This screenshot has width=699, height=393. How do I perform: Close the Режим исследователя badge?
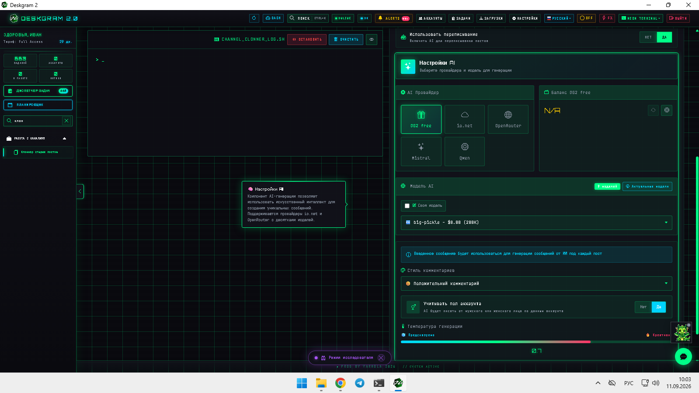(x=381, y=358)
